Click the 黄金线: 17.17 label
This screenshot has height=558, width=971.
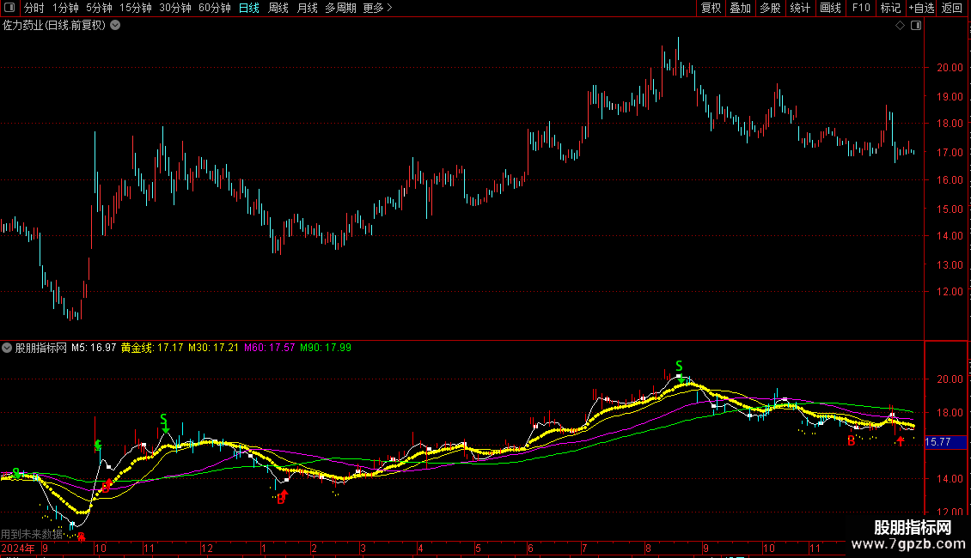[152, 348]
